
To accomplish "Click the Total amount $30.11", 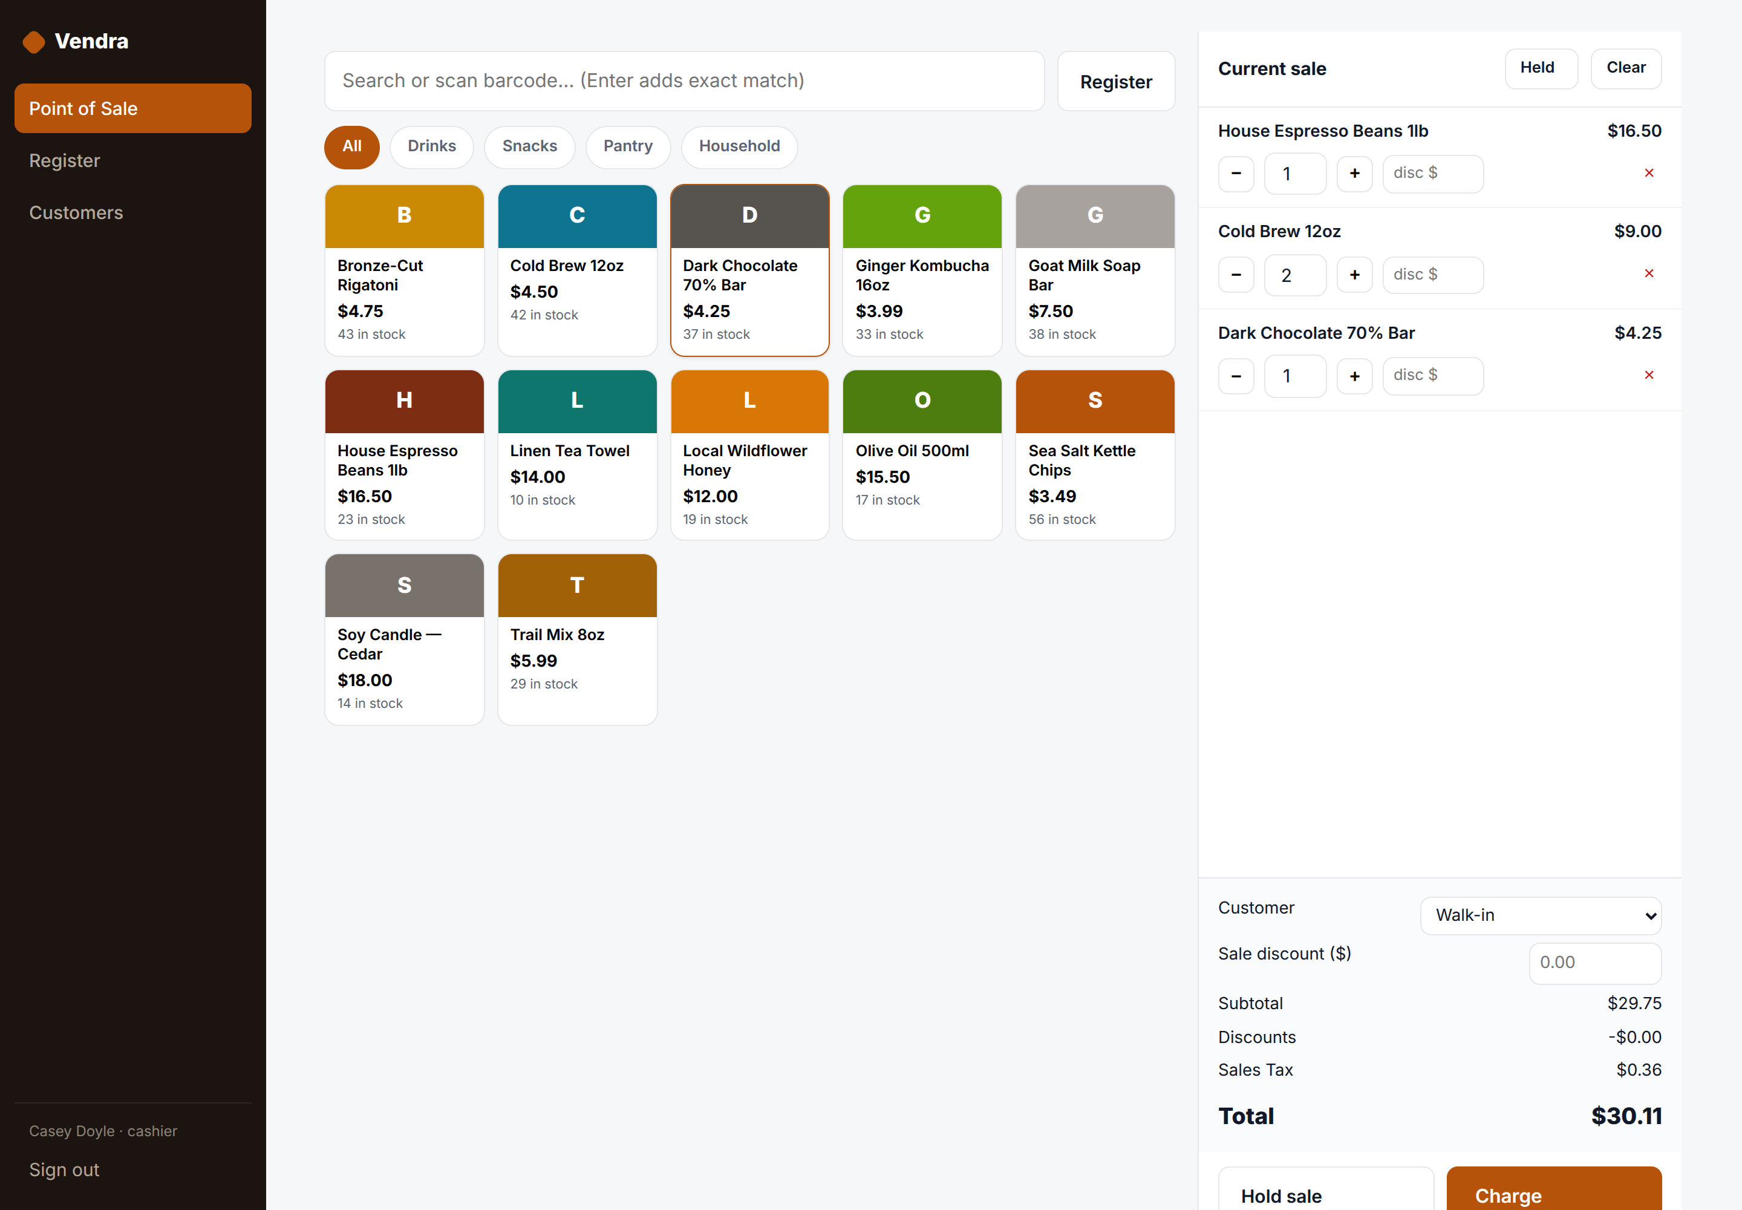I will tap(1626, 1117).
